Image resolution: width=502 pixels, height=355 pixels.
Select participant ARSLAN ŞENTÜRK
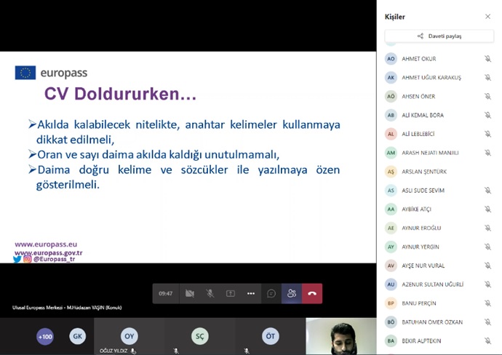pyautogui.click(x=438, y=172)
